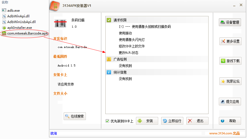247x139 pixels.
Task: Minimize the APK installer window
Action: click(234, 6)
